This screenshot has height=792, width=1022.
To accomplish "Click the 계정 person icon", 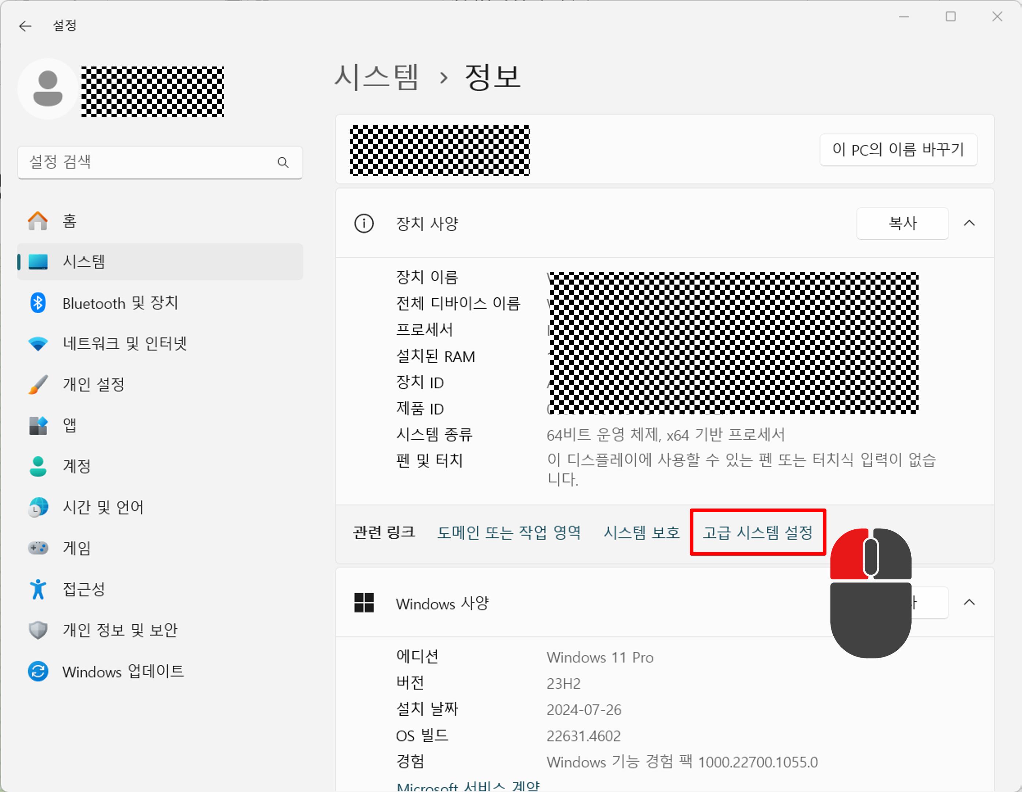I will (x=38, y=466).
